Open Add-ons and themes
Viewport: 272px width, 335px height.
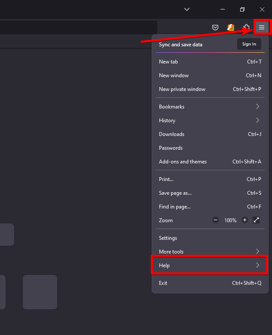pos(183,162)
